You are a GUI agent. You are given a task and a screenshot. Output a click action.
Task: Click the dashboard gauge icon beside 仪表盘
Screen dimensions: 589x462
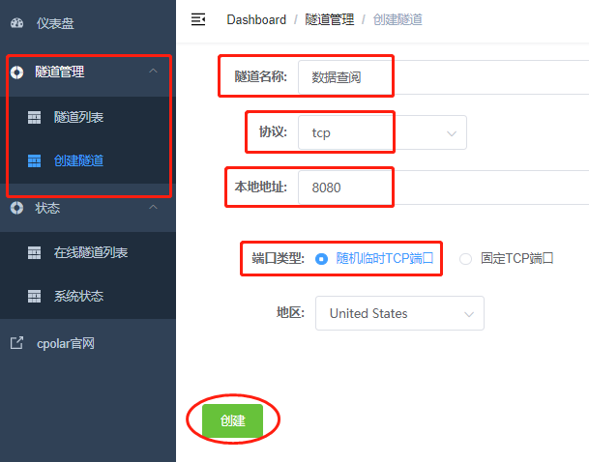click(16, 23)
